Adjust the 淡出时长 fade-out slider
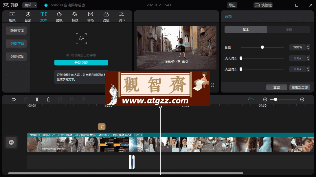This screenshot has height=177, width=316. [262, 69]
